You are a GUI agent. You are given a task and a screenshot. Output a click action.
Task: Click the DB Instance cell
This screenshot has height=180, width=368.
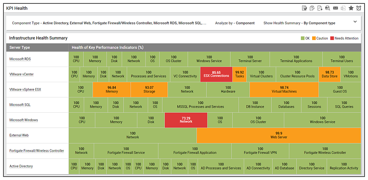pyautogui.click(x=255, y=105)
